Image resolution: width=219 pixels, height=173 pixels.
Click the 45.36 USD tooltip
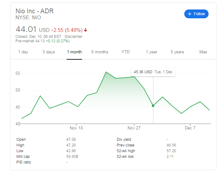pos(153,72)
